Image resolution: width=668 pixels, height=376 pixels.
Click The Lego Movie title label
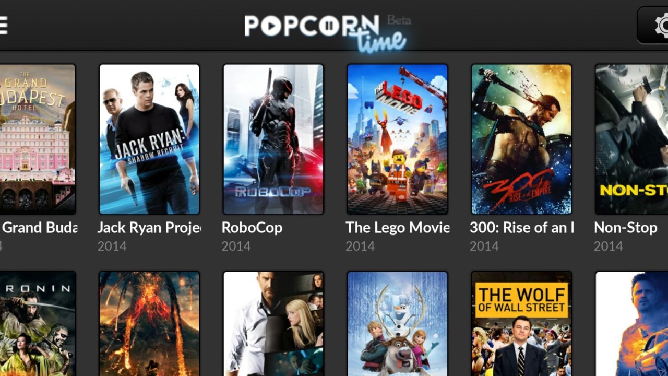[398, 228]
